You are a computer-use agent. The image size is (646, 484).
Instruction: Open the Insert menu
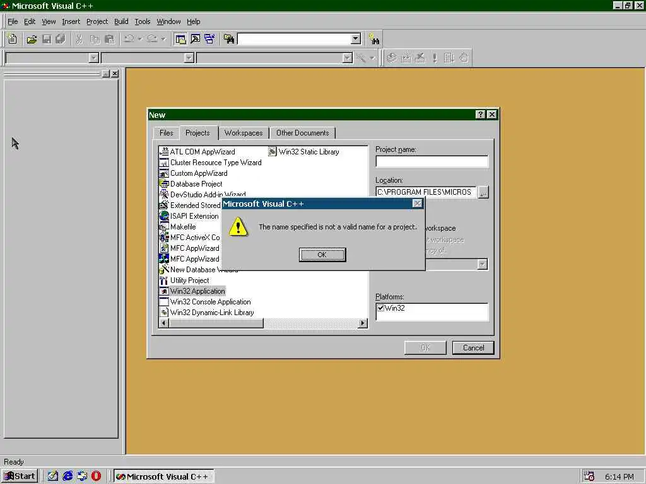pos(71,21)
